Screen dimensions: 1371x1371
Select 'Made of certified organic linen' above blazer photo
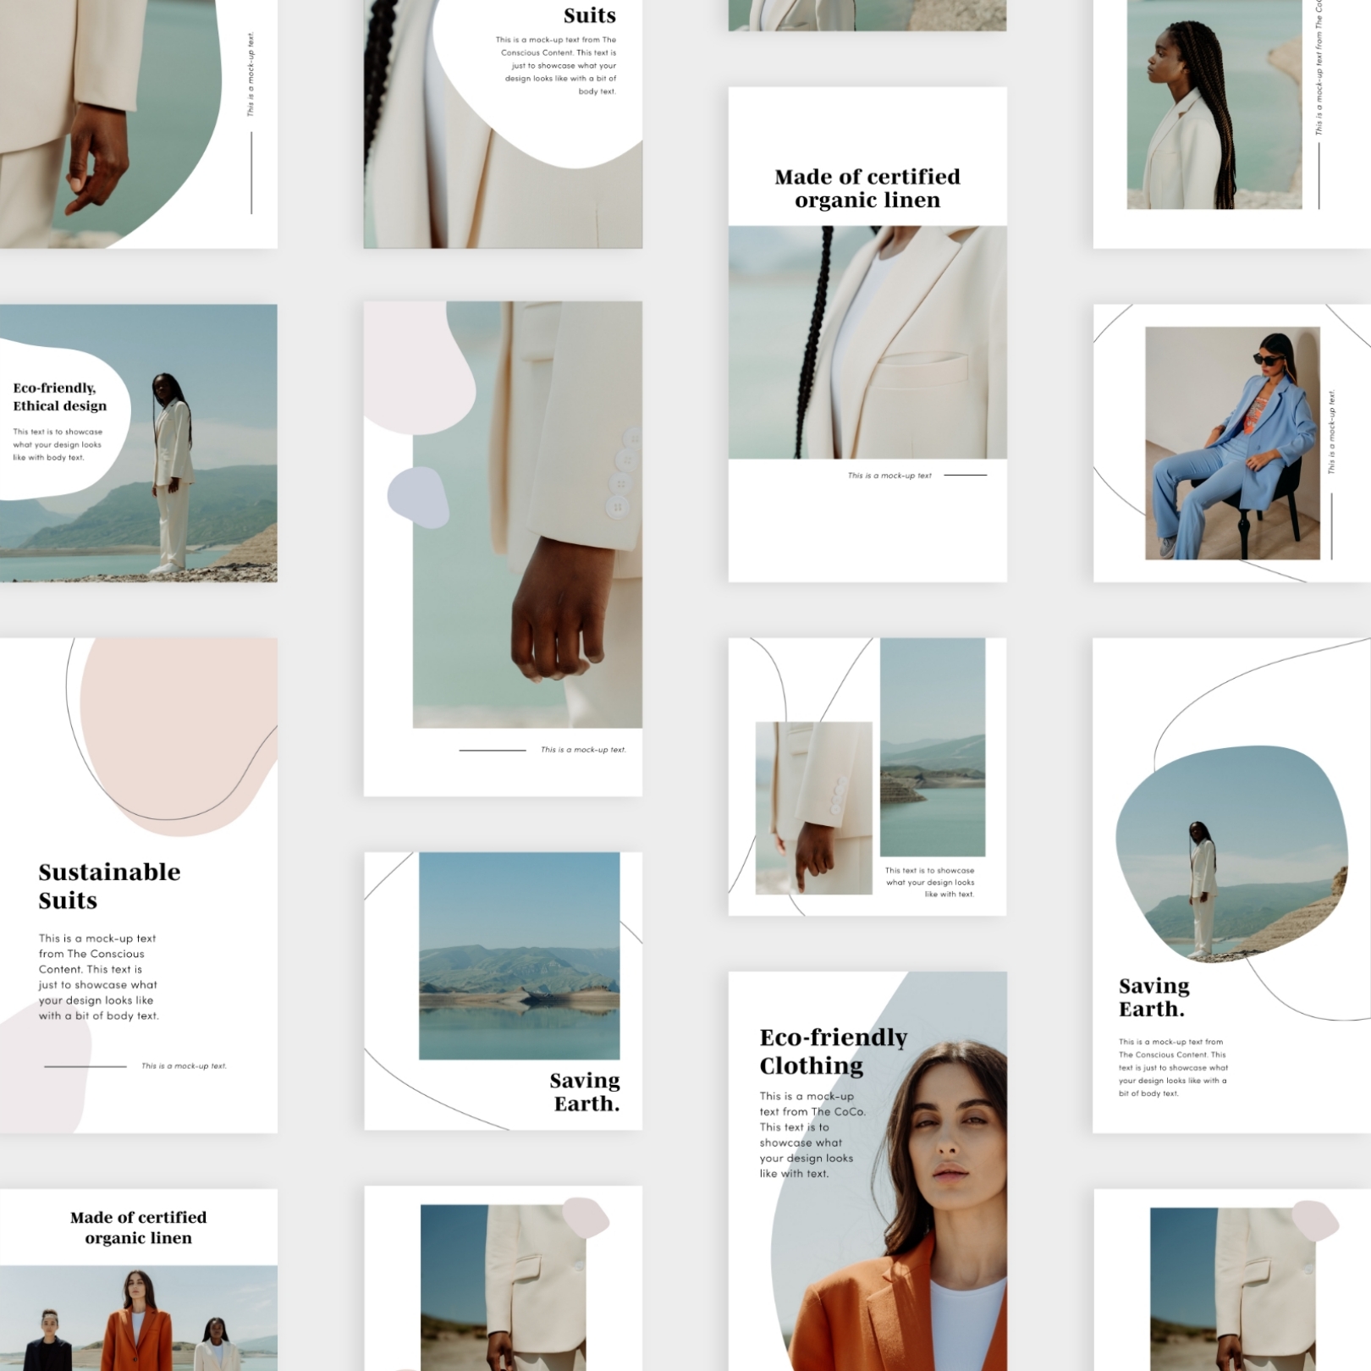point(867,188)
